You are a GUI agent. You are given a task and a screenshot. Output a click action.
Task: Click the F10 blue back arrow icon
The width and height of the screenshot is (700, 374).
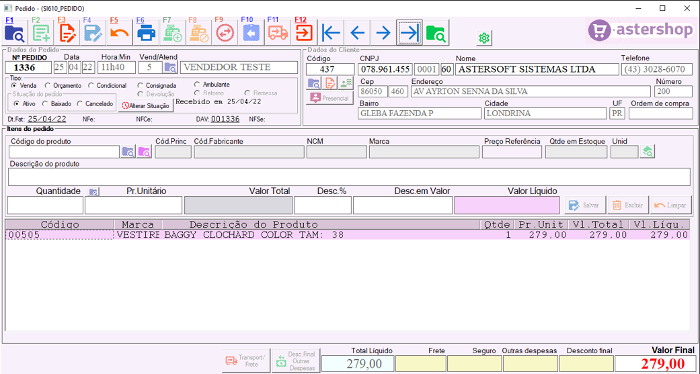click(x=251, y=32)
